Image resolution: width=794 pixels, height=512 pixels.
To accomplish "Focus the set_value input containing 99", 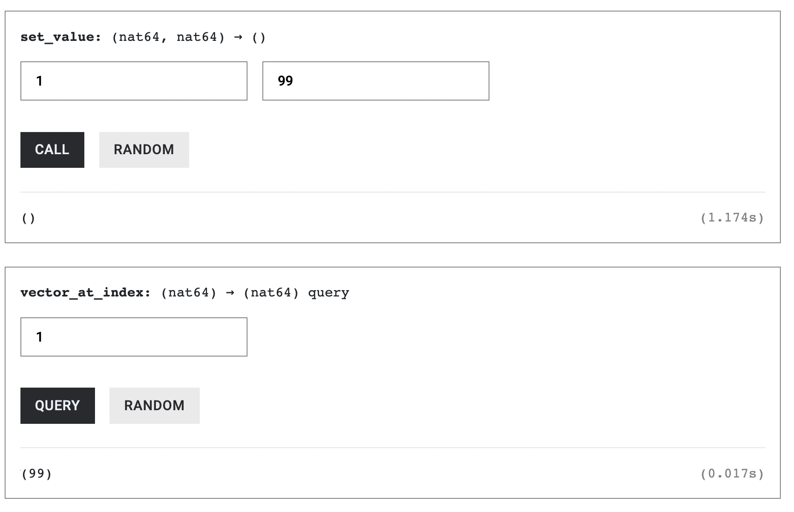I will click(376, 81).
